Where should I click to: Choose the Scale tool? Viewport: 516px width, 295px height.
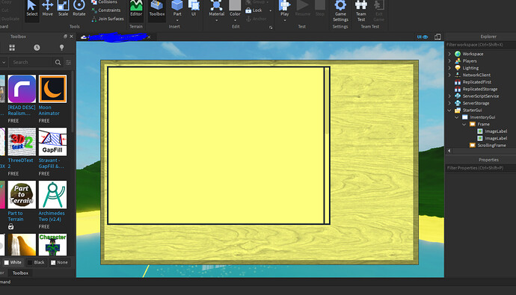[63, 8]
